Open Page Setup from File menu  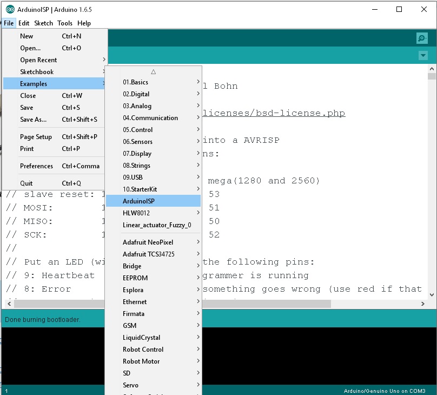pyautogui.click(x=54, y=137)
